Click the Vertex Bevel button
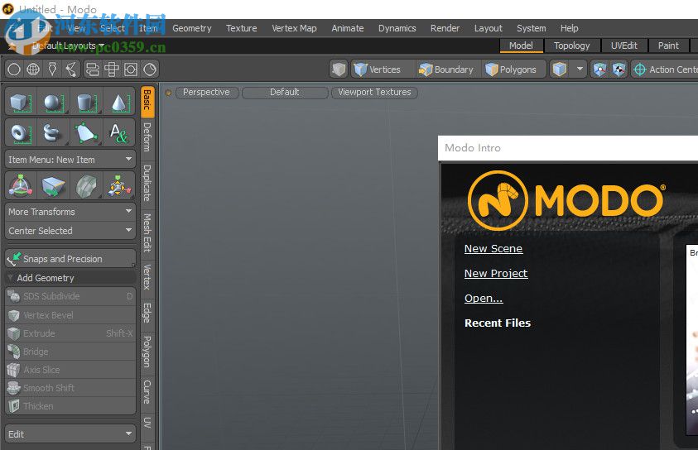698x450 pixels. pos(70,315)
